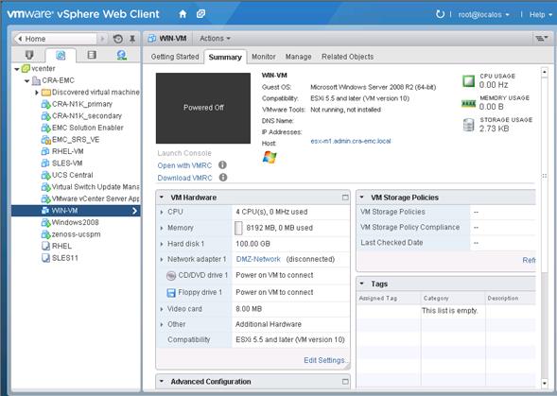Expand the Memory hardware row

click(x=162, y=228)
